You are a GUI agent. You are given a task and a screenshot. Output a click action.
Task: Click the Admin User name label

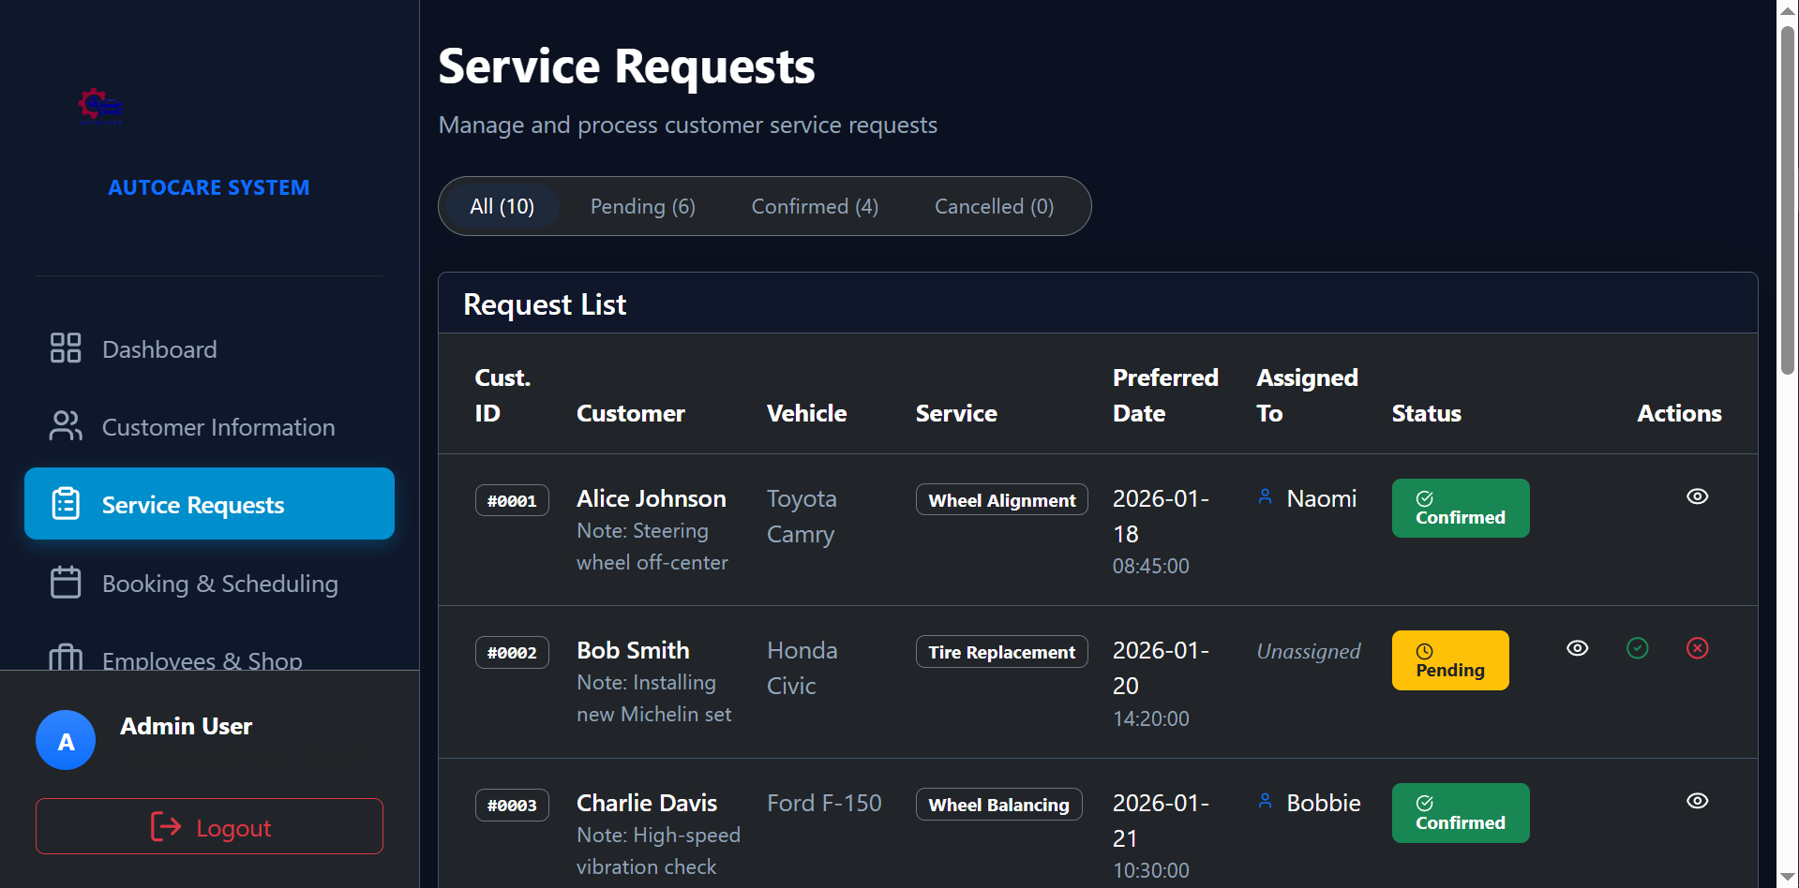(186, 726)
